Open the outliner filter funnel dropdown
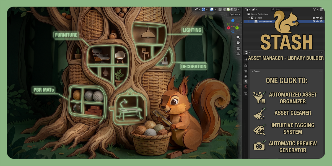332x166 pixels. tap(316, 9)
